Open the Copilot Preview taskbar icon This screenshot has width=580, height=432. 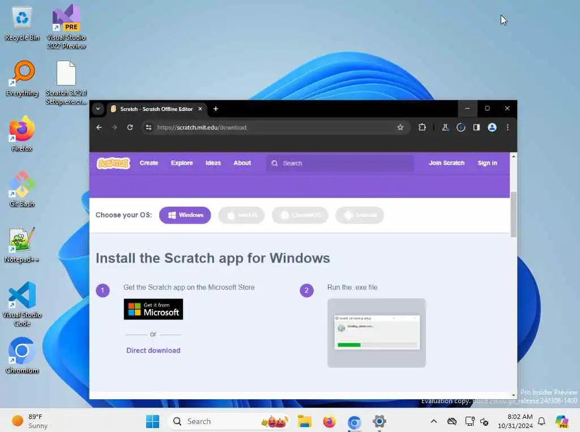coord(562,421)
